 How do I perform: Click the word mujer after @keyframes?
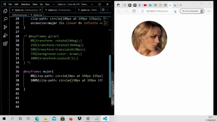tap(47, 72)
